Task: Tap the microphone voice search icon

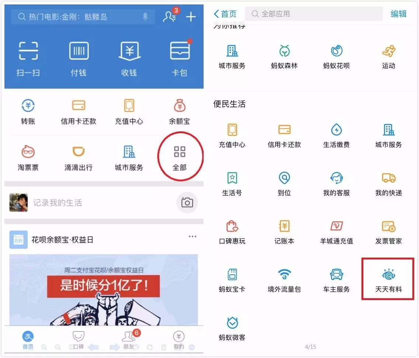Action: [145, 17]
